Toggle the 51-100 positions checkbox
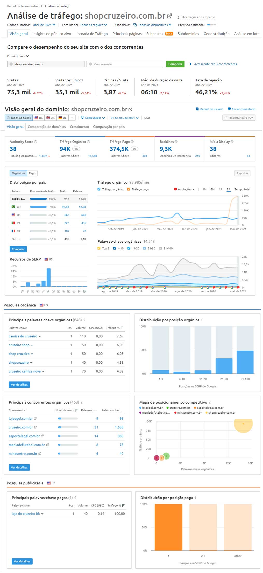The width and height of the screenshot is (263, 573). [160, 248]
